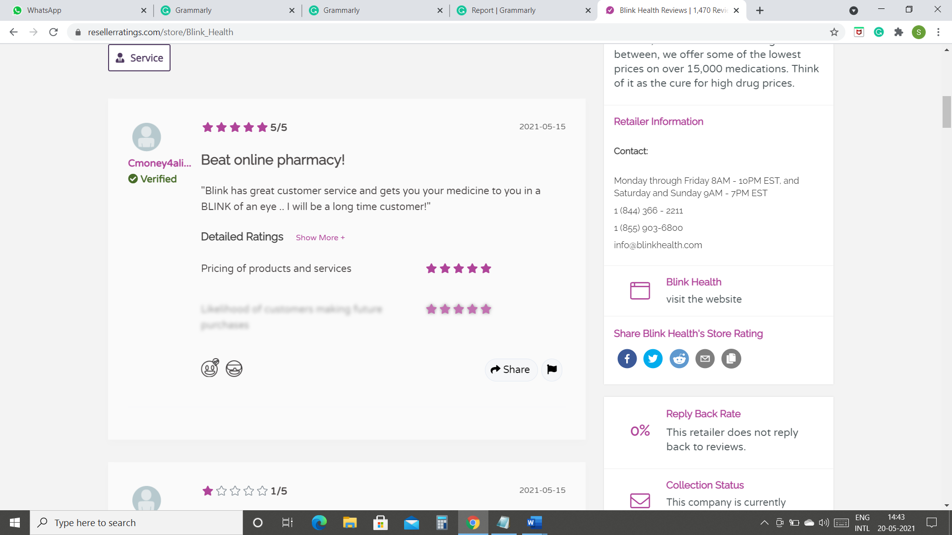Click Reply Back Rate heading
This screenshot has width=952, height=535.
pos(703,414)
